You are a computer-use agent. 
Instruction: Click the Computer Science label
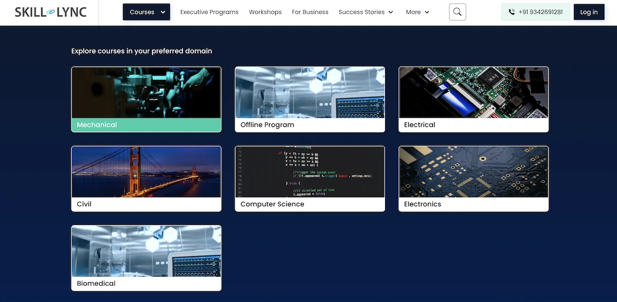[x=273, y=204]
